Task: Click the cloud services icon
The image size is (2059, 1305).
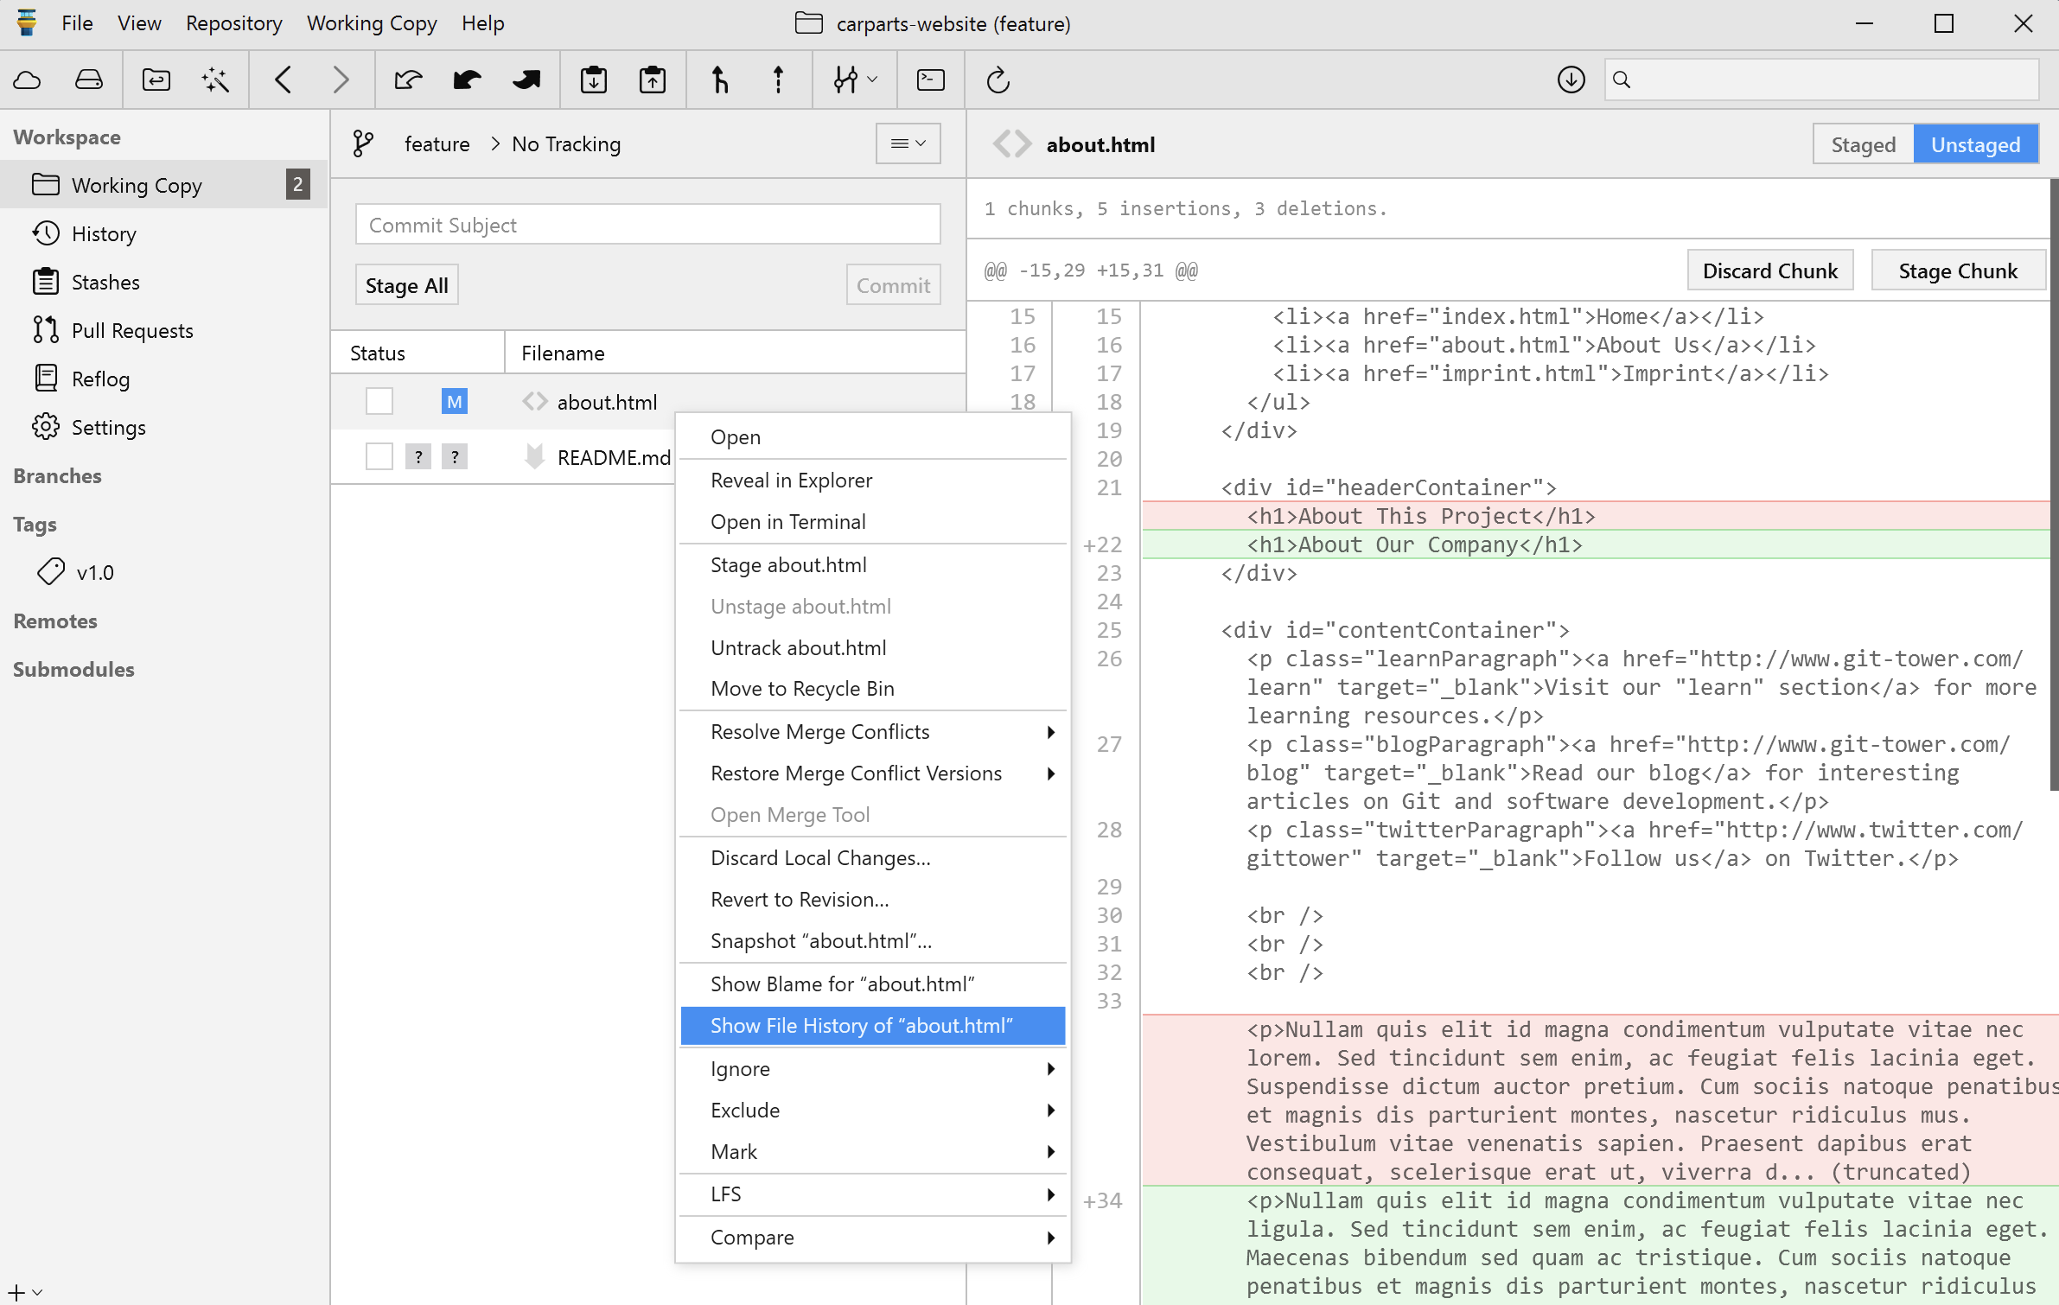Action: point(28,80)
